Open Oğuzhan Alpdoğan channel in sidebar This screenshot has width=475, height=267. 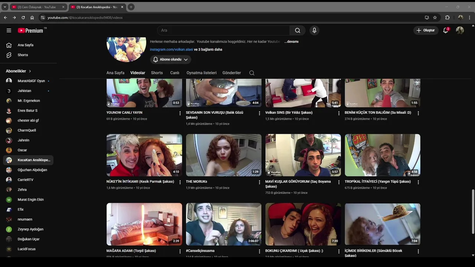coord(28,170)
